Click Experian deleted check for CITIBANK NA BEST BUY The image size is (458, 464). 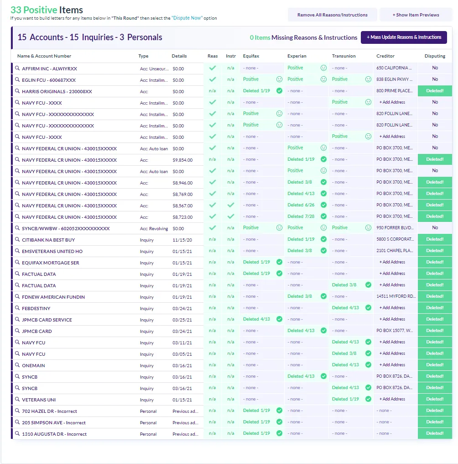[x=324, y=239]
